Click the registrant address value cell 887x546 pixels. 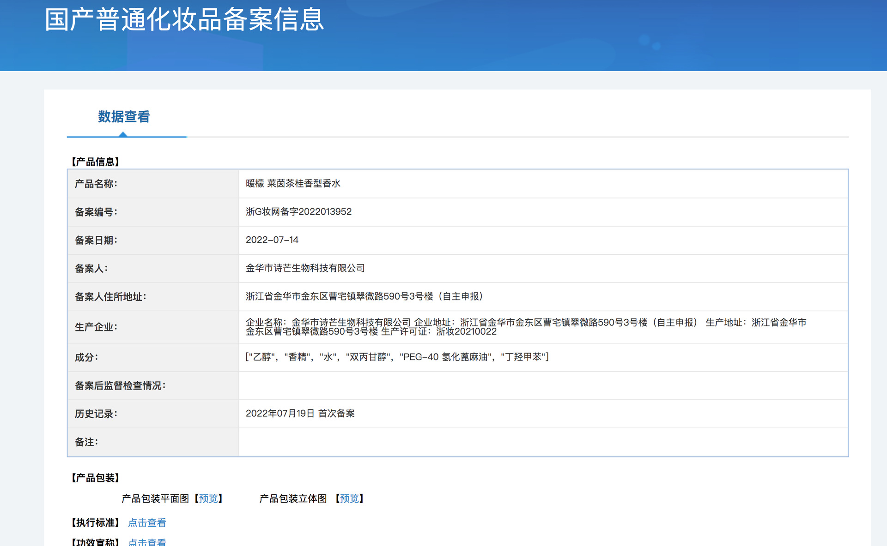364,296
